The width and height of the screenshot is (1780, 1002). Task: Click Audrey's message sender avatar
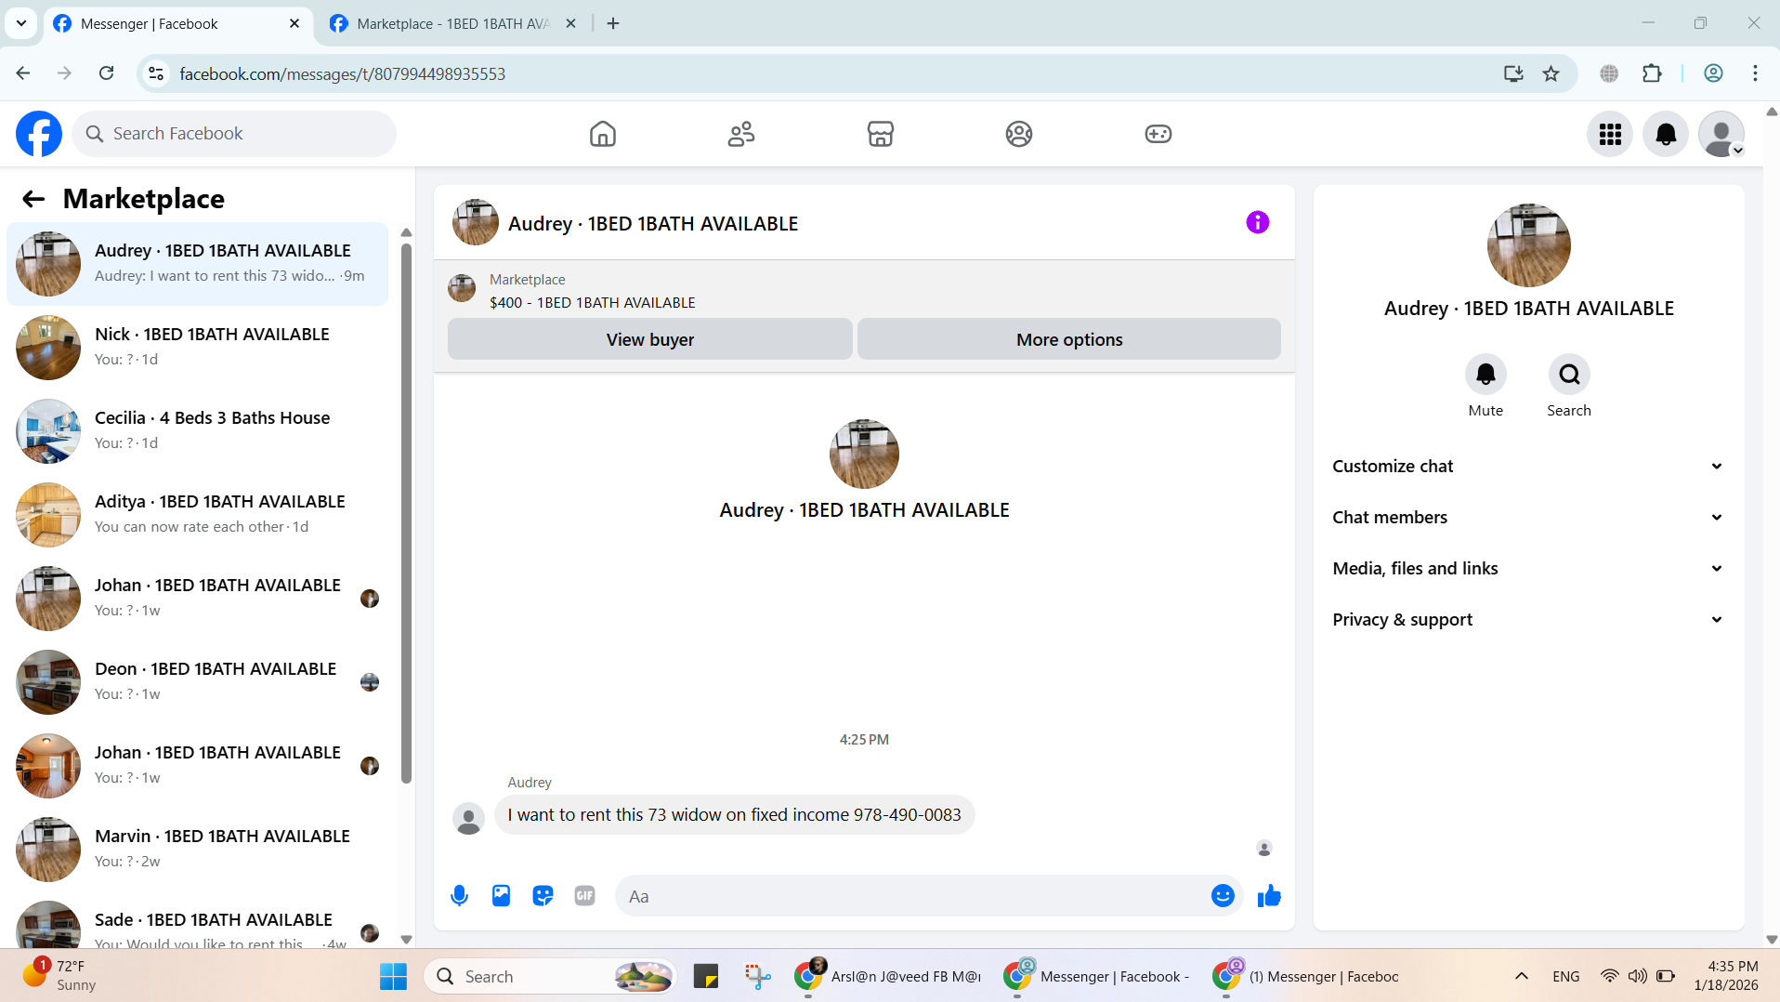coord(468,819)
